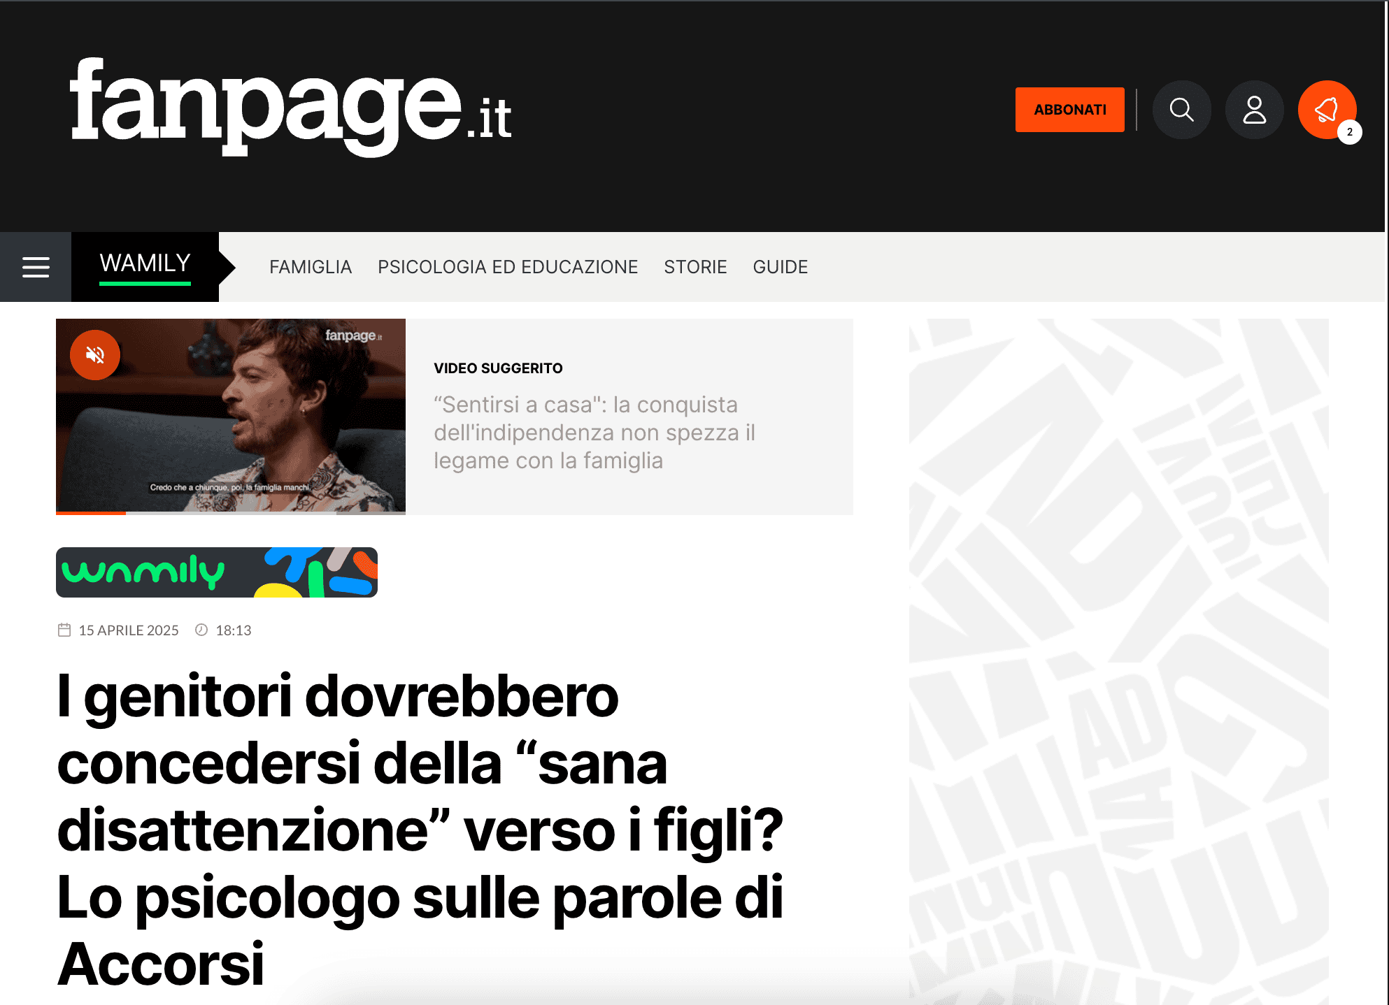Open the STORIE section

tap(695, 267)
